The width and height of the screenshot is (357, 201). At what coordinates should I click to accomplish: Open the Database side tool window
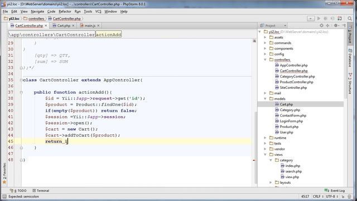tap(350, 58)
